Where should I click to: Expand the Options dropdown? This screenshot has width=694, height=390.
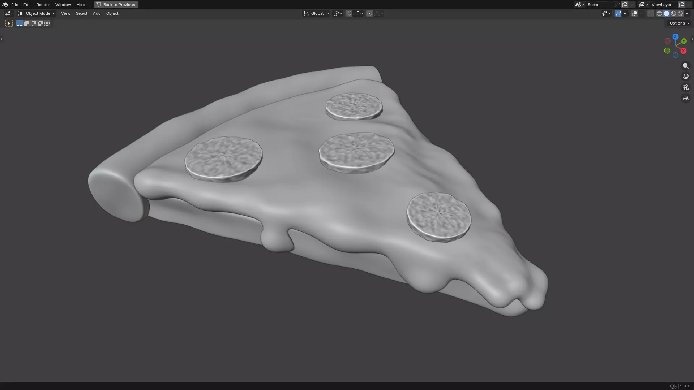pyautogui.click(x=679, y=23)
